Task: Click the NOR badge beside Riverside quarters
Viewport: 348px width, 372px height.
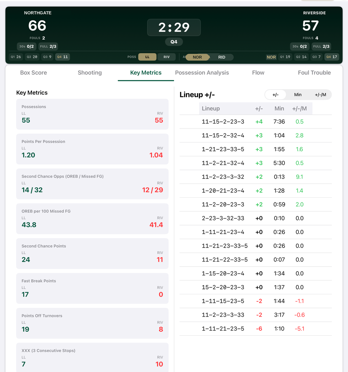Action: (271, 57)
